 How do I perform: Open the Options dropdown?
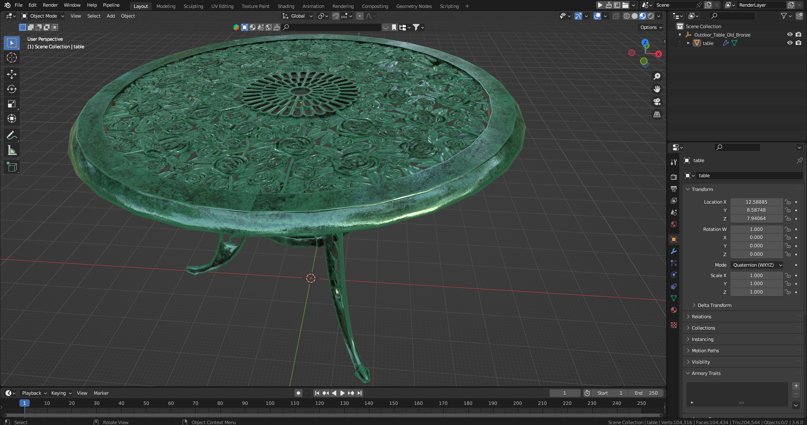(x=651, y=27)
